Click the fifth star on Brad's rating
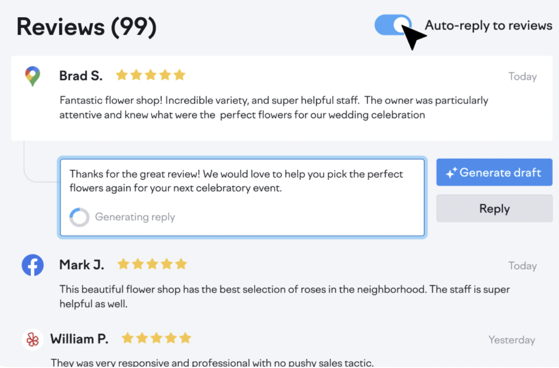 pyautogui.click(x=180, y=74)
